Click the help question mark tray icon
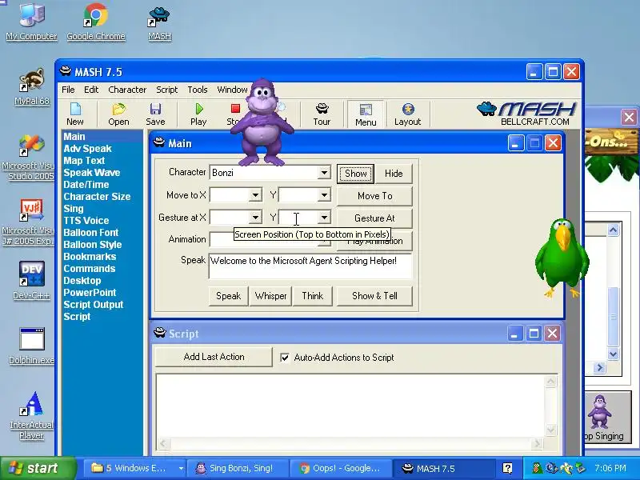The image size is (640, 480). pos(507,468)
